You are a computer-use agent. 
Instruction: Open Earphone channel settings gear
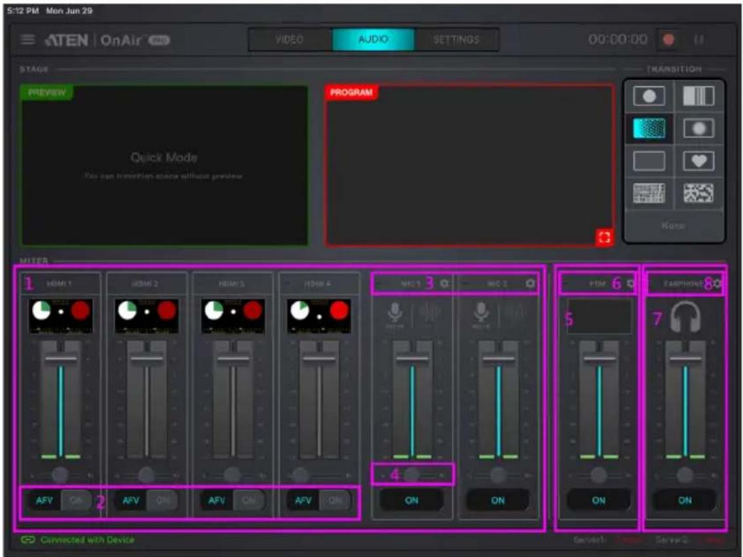pos(717,283)
